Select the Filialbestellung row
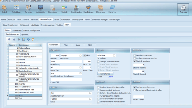This screenshot has width=192, height=108. coord(25,48)
